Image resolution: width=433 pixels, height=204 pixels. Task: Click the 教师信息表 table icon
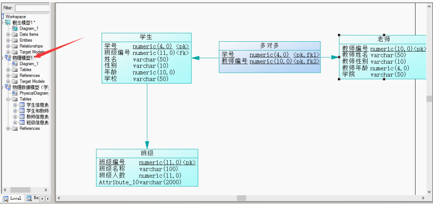(x=22, y=117)
